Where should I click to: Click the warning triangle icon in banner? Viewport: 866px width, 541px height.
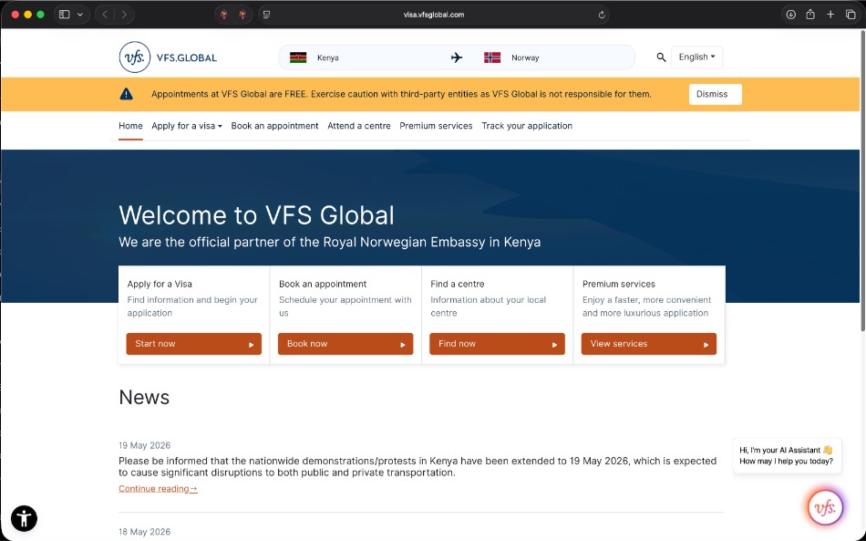coord(127,94)
